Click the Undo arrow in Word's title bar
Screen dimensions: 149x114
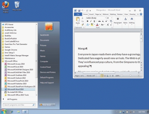pyautogui.click(x=82, y=10)
